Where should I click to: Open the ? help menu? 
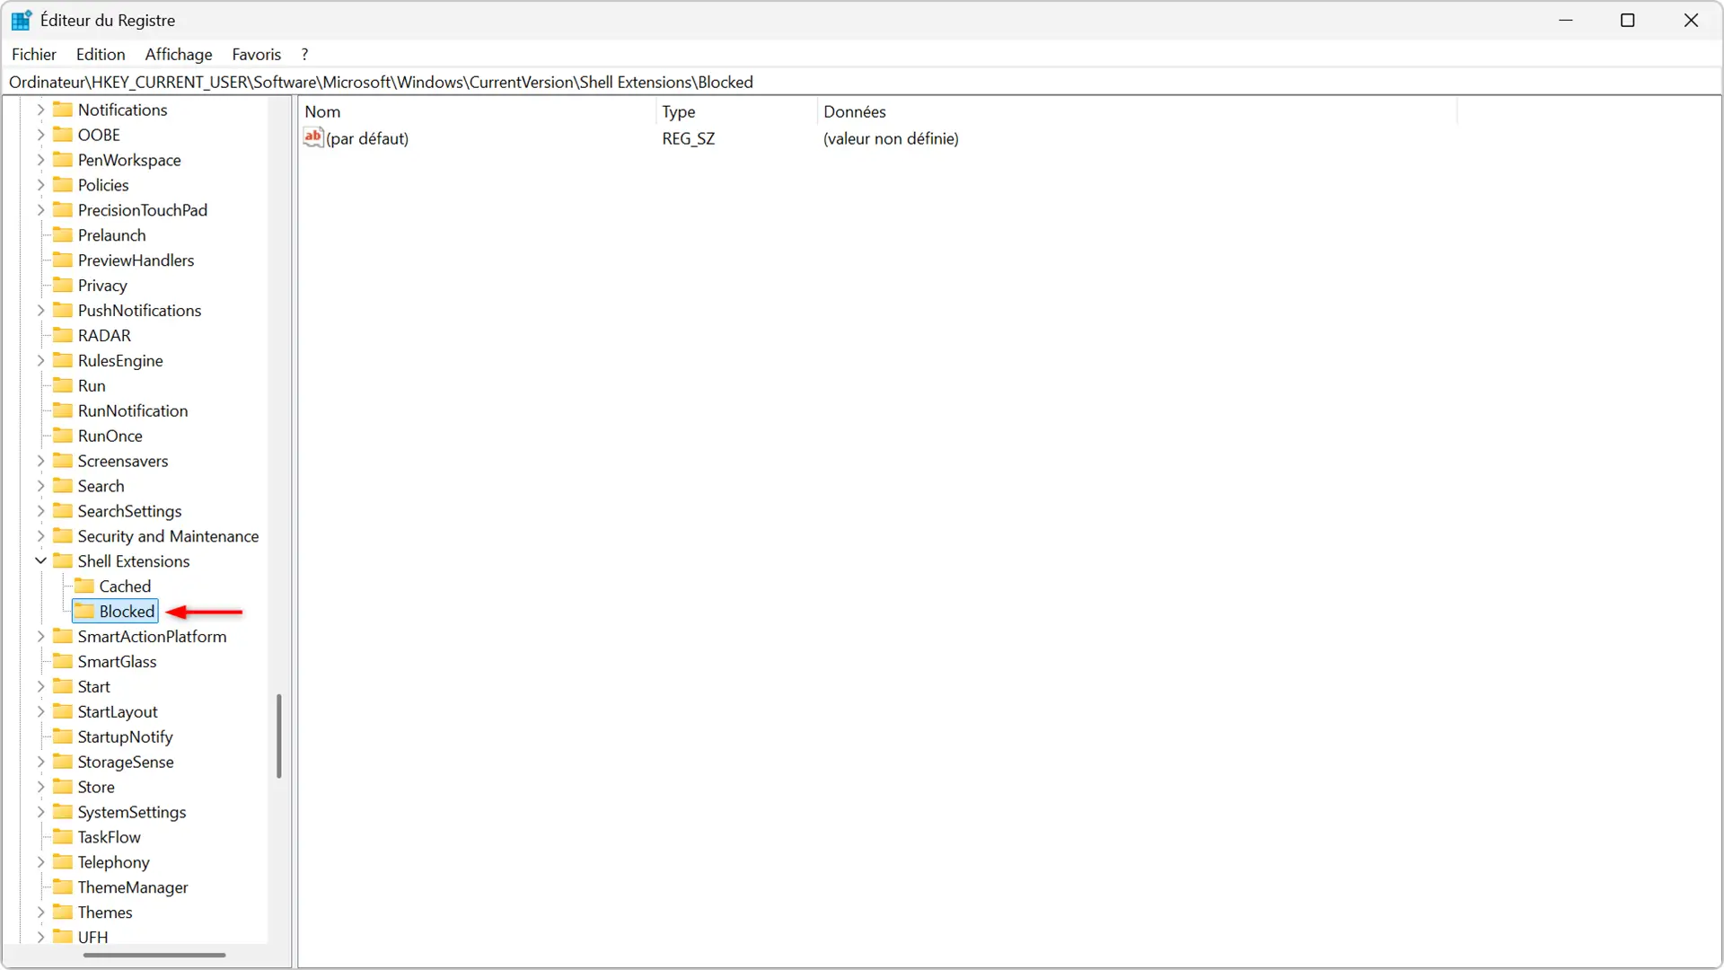[304, 55]
